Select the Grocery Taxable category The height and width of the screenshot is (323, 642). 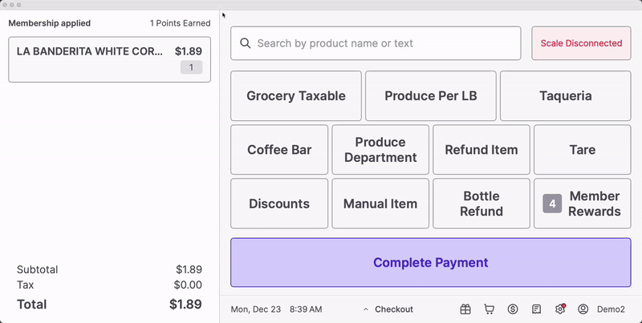click(296, 96)
